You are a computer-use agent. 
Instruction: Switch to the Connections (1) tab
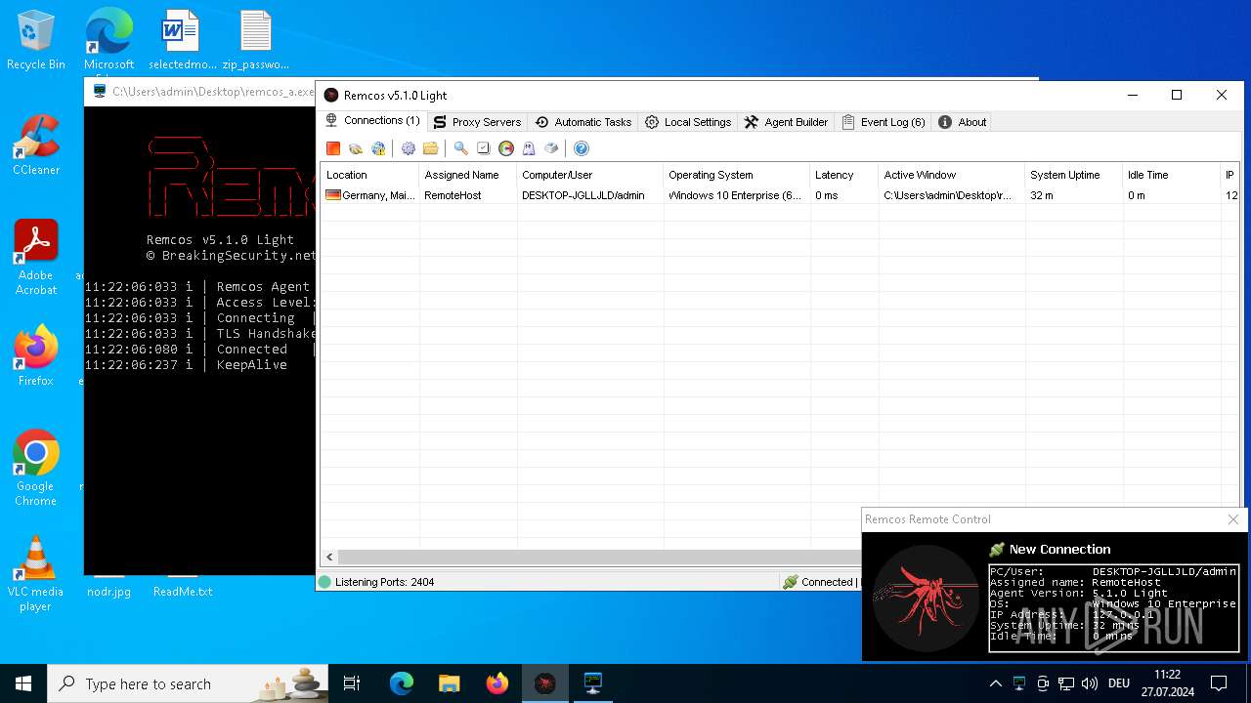[372, 121]
